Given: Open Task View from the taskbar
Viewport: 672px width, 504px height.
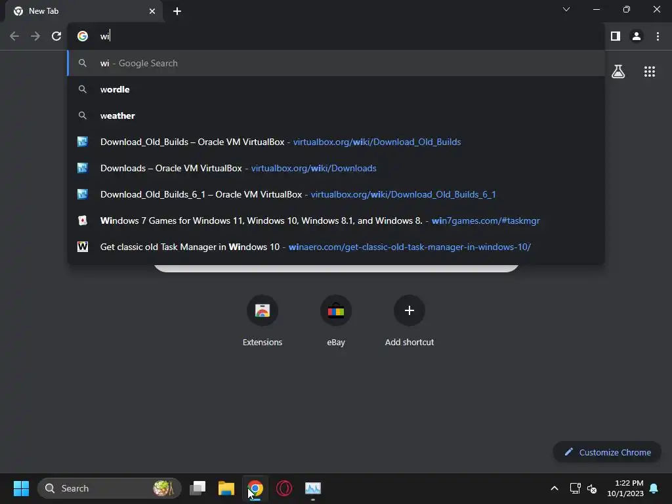Looking at the screenshot, I should [x=198, y=488].
